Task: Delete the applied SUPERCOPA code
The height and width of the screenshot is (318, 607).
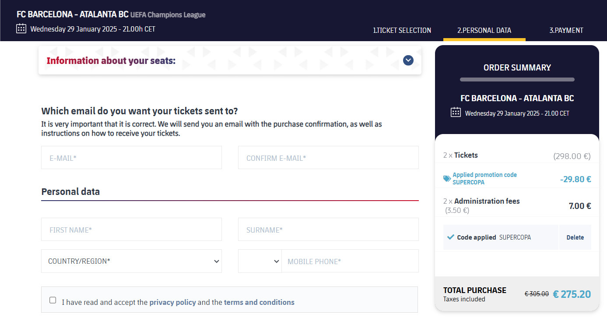Action: [575, 237]
